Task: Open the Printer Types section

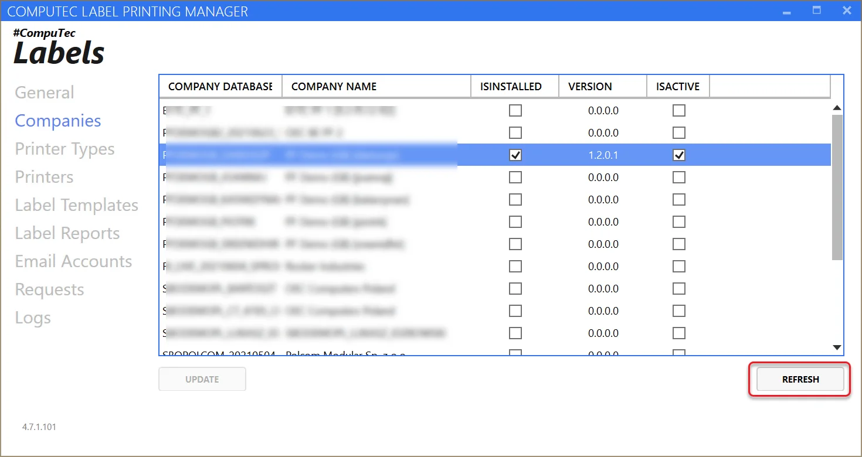Action: pos(65,149)
